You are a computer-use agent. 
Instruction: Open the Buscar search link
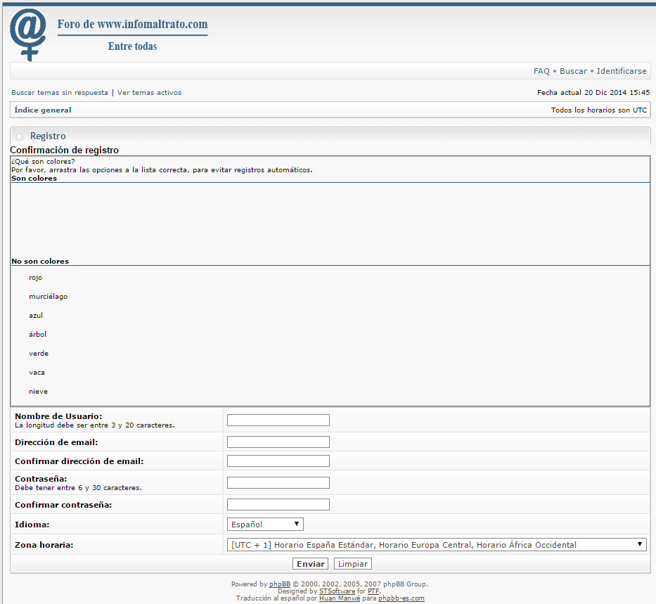point(573,71)
